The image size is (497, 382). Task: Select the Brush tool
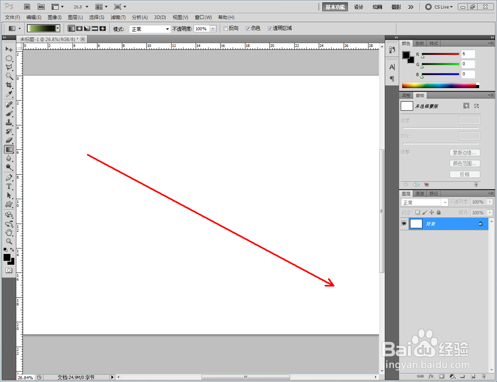(9, 113)
